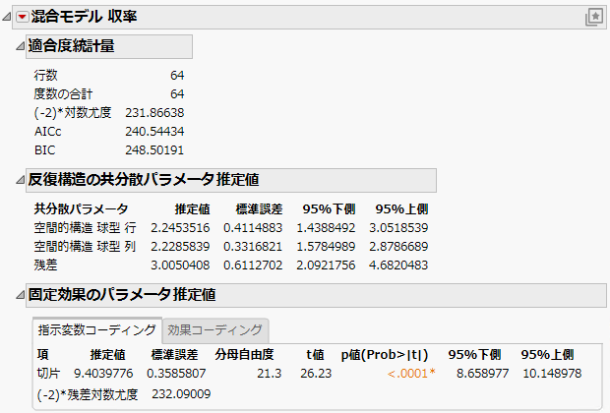Collapse the 反復構造の共分散パラメータ推定値 section

coord(21,180)
